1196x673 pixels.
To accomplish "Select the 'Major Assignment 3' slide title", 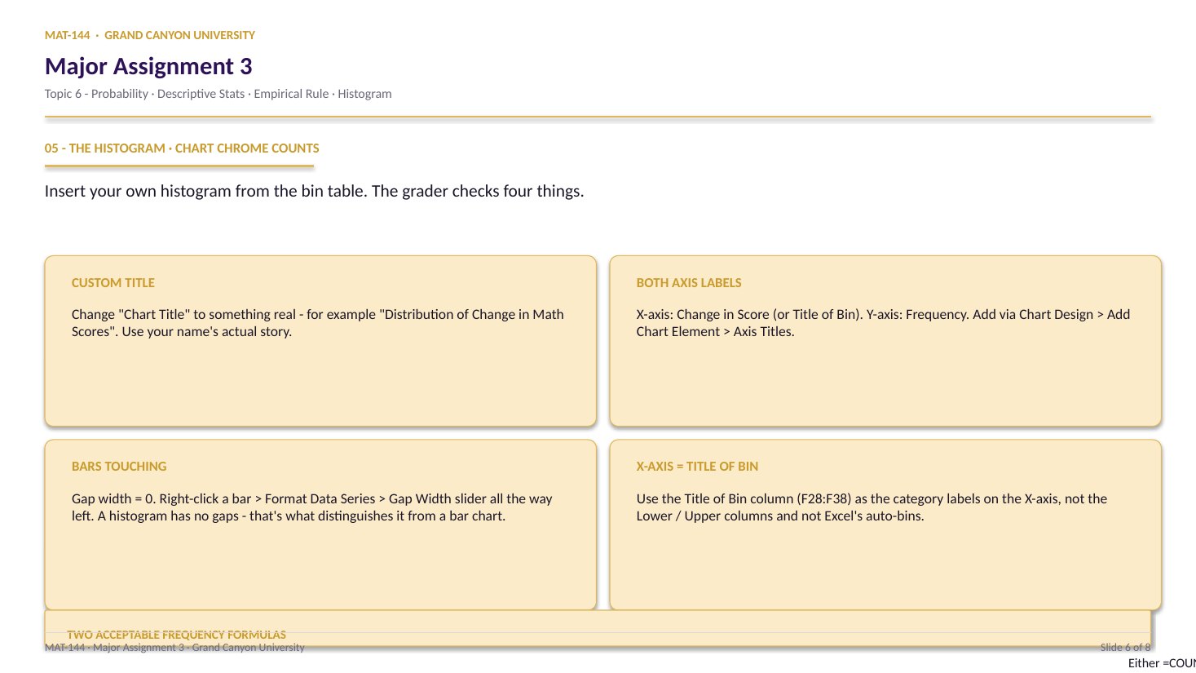I will [148, 66].
